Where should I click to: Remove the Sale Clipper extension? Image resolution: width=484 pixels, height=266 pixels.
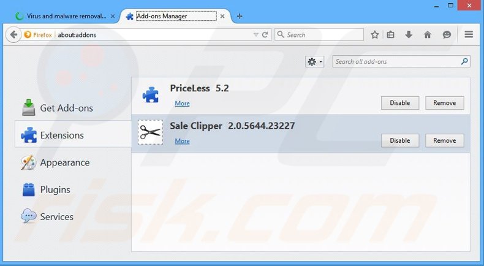coord(445,140)
